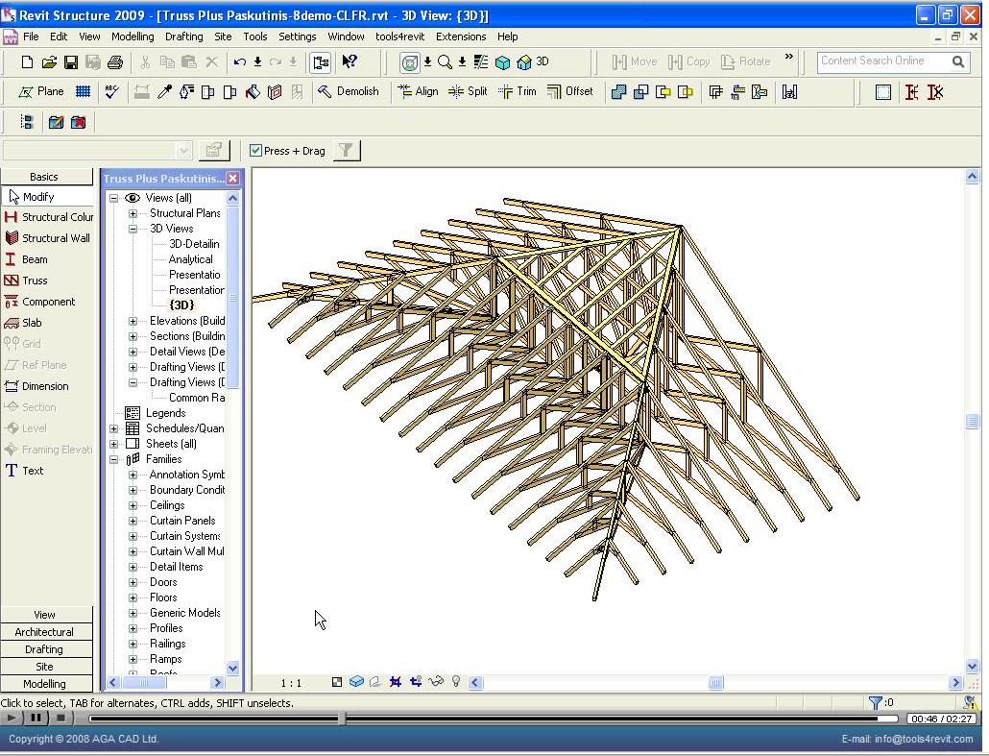Image resolution: width=989 pixels, height=756 pixels.
Task: Expand the Sheets (all) node
Action: tap(114, 444)
